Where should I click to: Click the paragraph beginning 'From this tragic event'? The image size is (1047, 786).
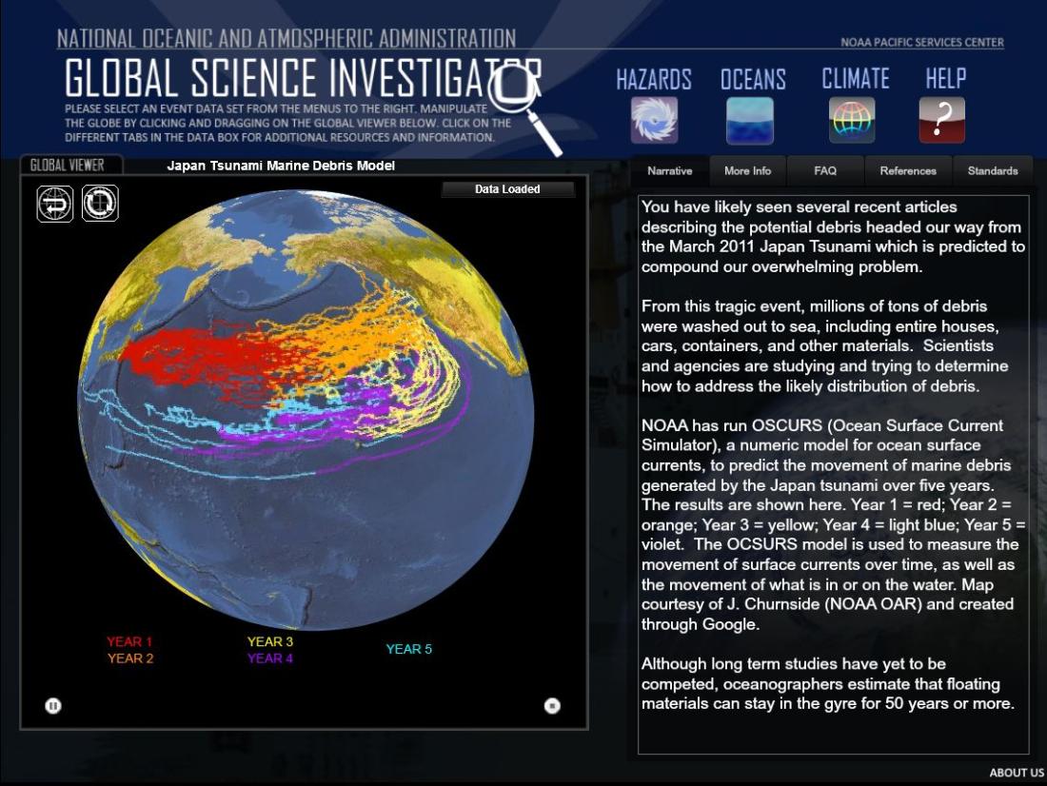[x=824, y=346]
